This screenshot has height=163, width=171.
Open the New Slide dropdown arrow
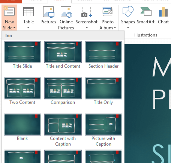[15, 28]
